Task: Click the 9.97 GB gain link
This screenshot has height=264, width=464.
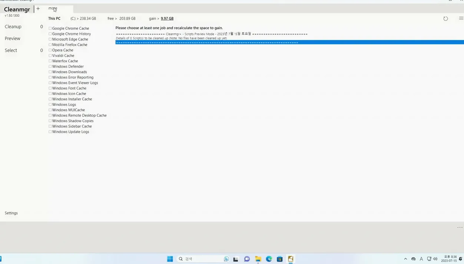Action: point(167,19)
